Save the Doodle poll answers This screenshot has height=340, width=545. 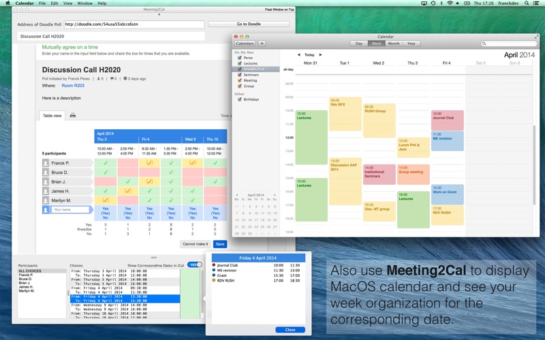click(220, 244)
